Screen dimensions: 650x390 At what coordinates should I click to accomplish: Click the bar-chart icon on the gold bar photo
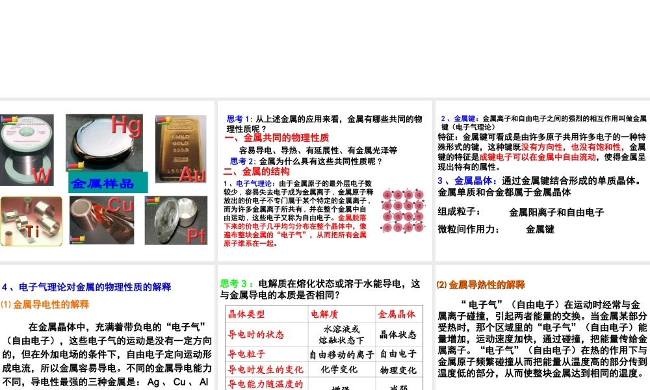163,120
